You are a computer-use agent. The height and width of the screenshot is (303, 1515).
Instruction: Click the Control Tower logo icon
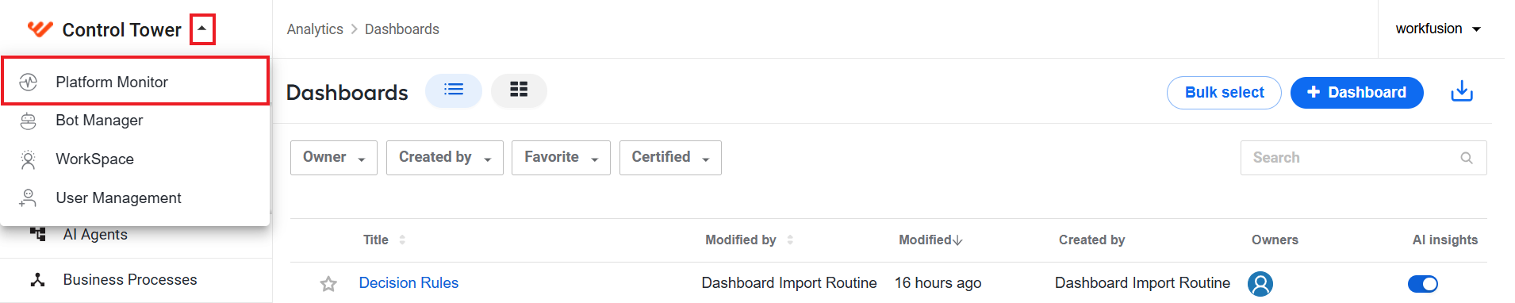click(x=40, y=29)
